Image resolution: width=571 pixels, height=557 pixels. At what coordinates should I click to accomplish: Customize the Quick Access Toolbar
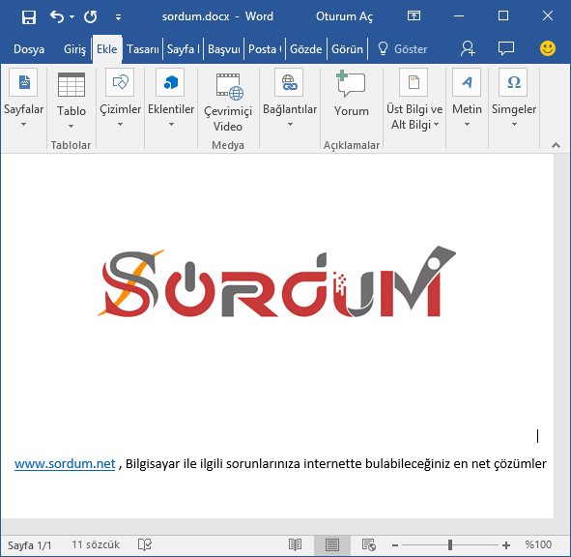118,17
